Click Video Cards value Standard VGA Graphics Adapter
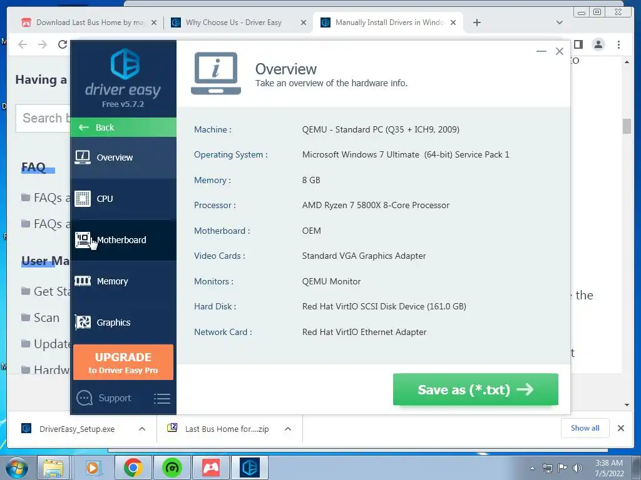641x480 pixels. click(364, 256)
